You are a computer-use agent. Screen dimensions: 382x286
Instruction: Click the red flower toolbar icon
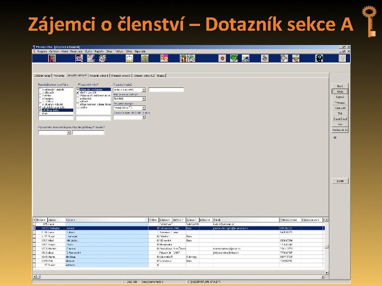pyautogui.click(x=222, y=58)
